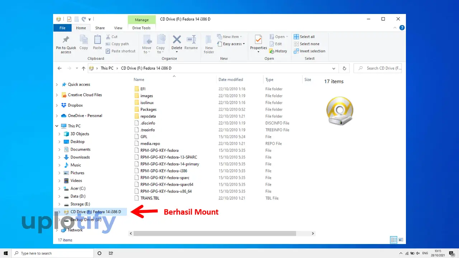Open the Drive Tools tab
The image size is (459, 258).
(x=142, y=28)
